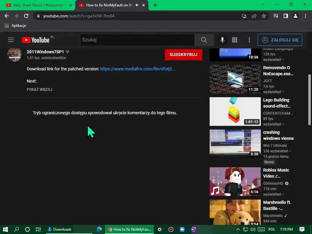Open Cortana circle on taskbar
312x234 pixels.
tap(27, 229)
